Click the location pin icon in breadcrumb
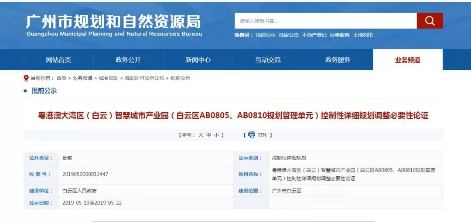Image resolution: width=471 pixels, height=222 pixels. point(26,78)
